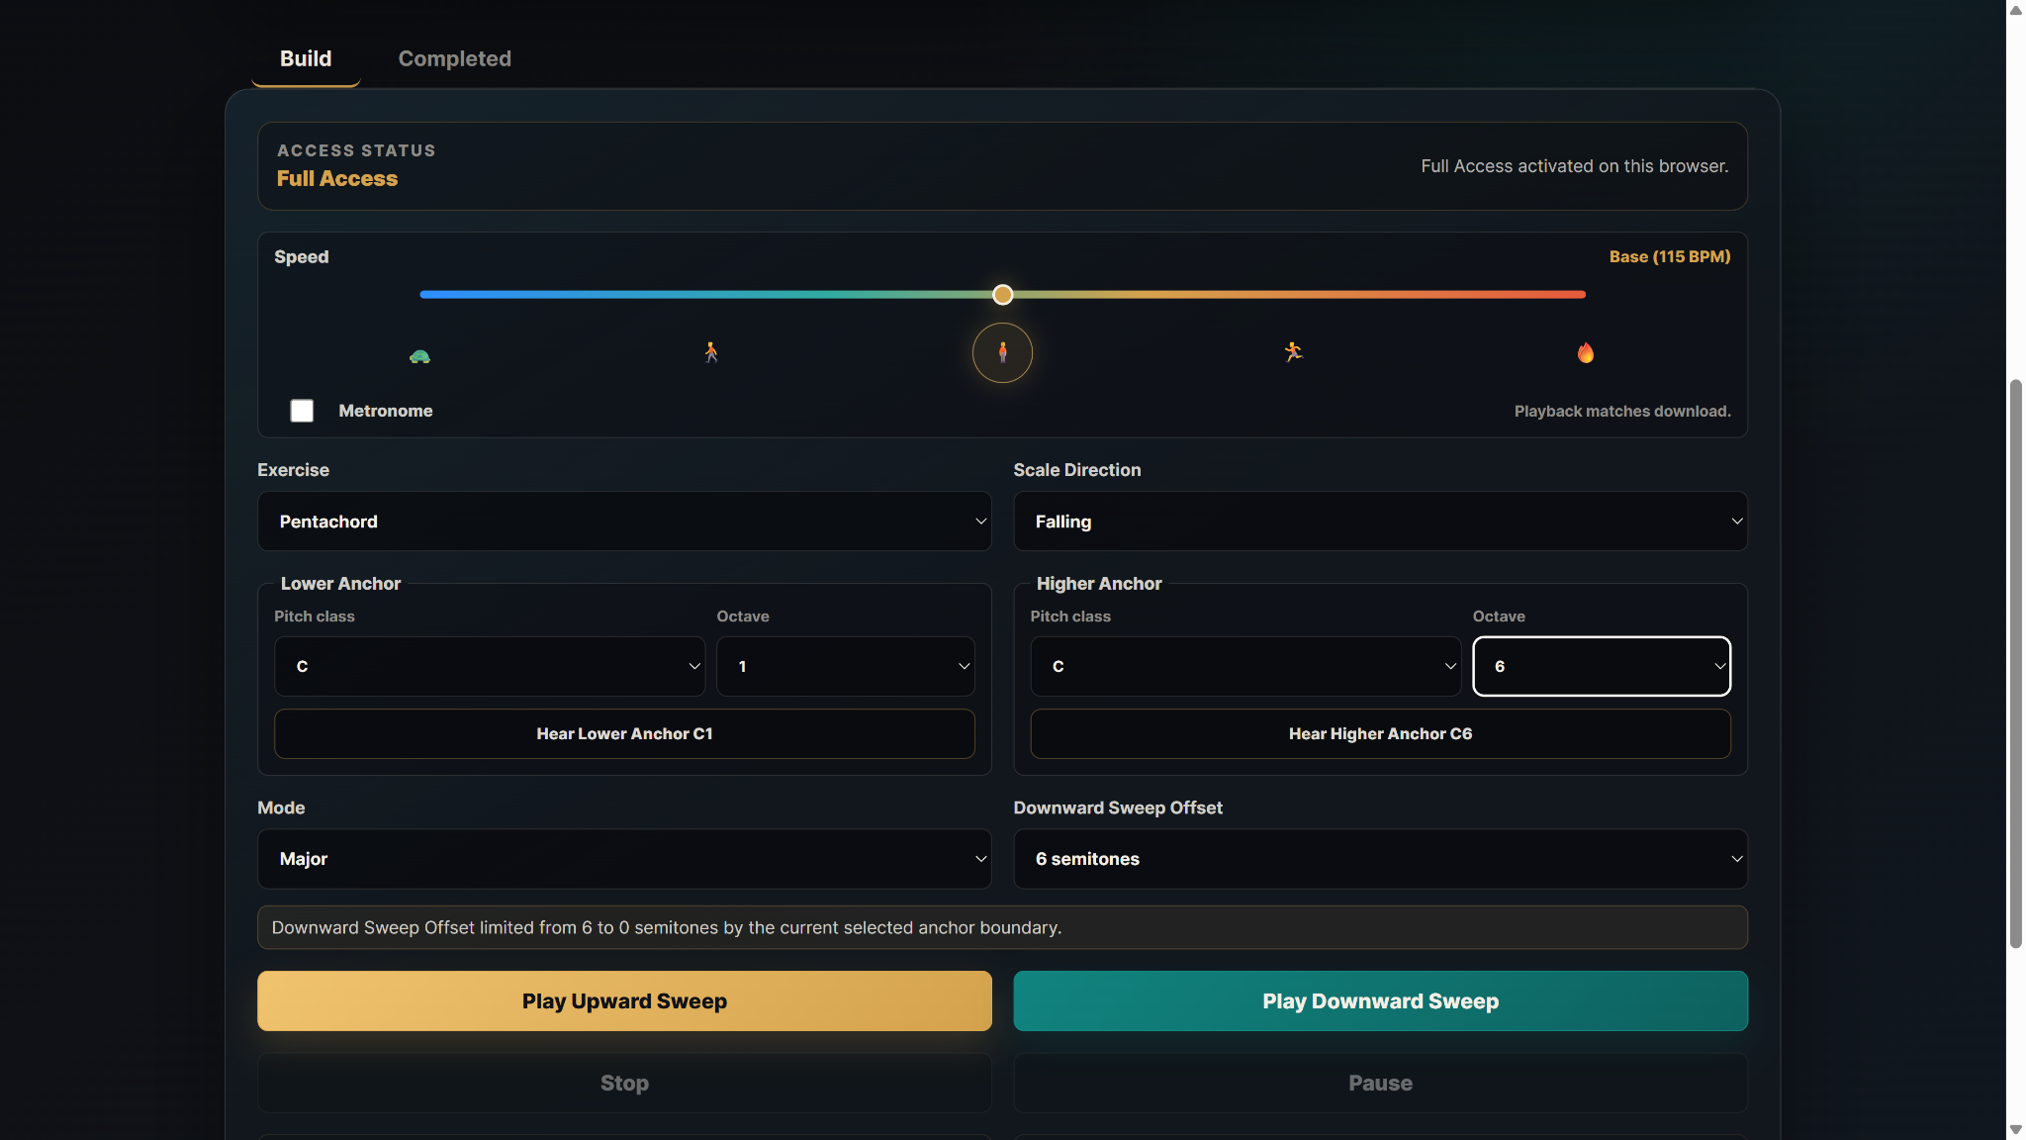Image resolution: width=2026 pixels, height=1140 pixels.
Task: Enable the Metronome checkbox
Action: (302, 411)
